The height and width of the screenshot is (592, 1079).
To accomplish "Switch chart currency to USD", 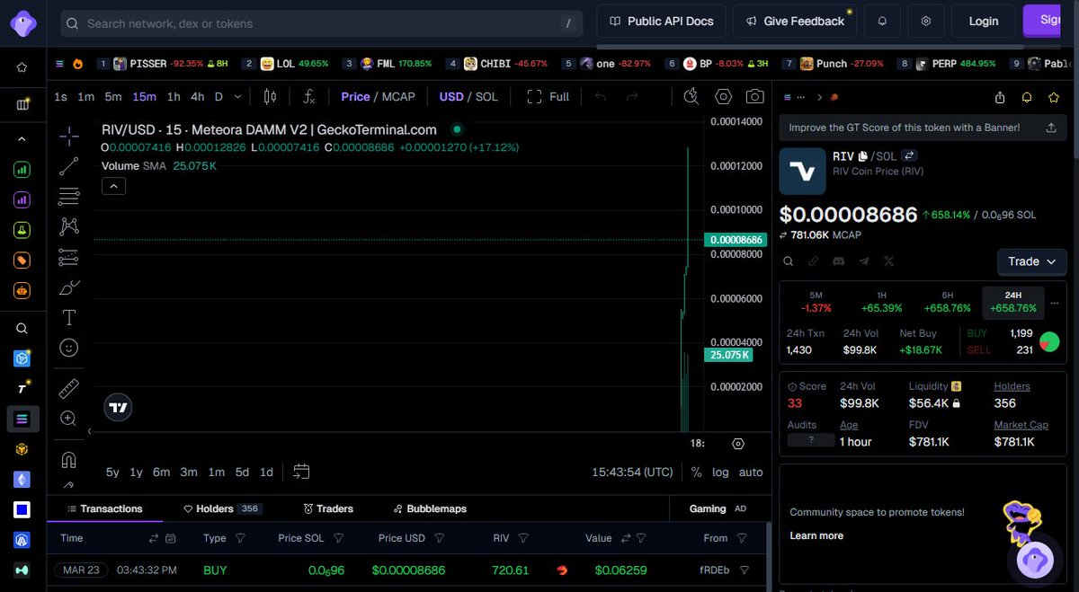I will [451, 96].
